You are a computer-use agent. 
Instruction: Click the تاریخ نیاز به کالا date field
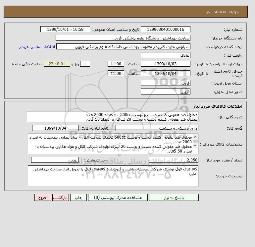pyautogui.click(x=55, y=128)
